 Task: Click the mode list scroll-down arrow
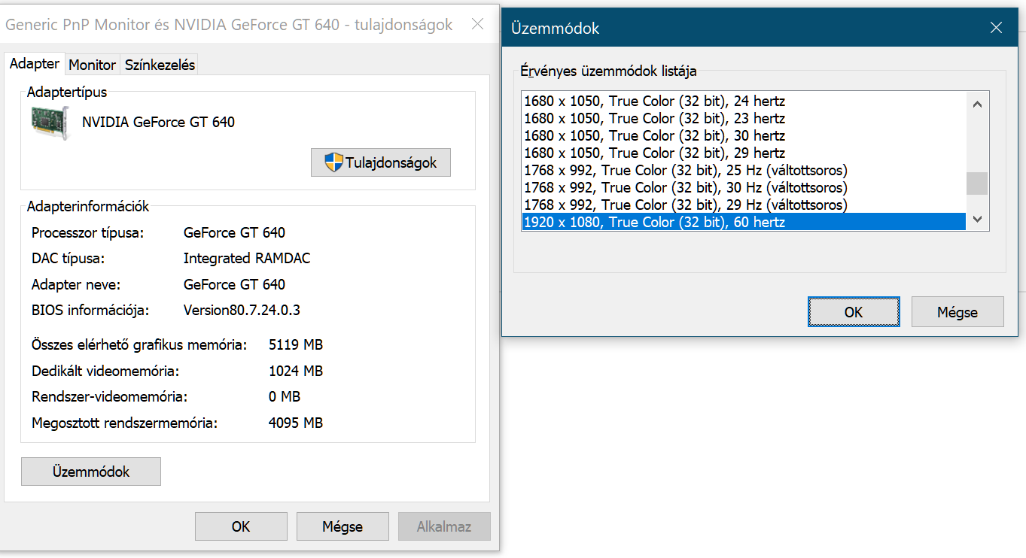point(977,219)
